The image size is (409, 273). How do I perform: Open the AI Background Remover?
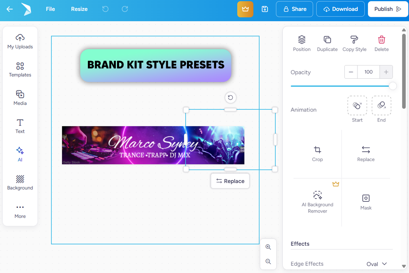pyautogui.click(x=318, y=202)
